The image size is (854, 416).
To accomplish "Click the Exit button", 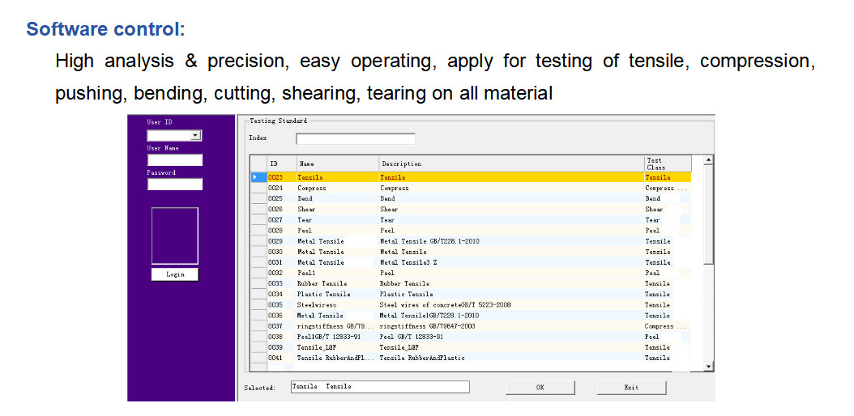I will pos(631,387).
